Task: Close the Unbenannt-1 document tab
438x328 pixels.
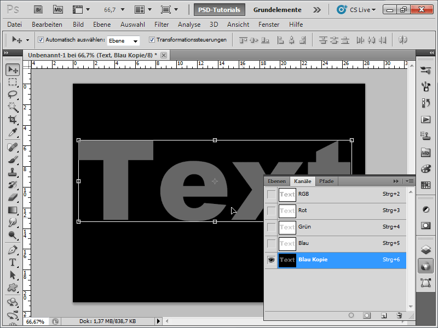Action: 164,55
